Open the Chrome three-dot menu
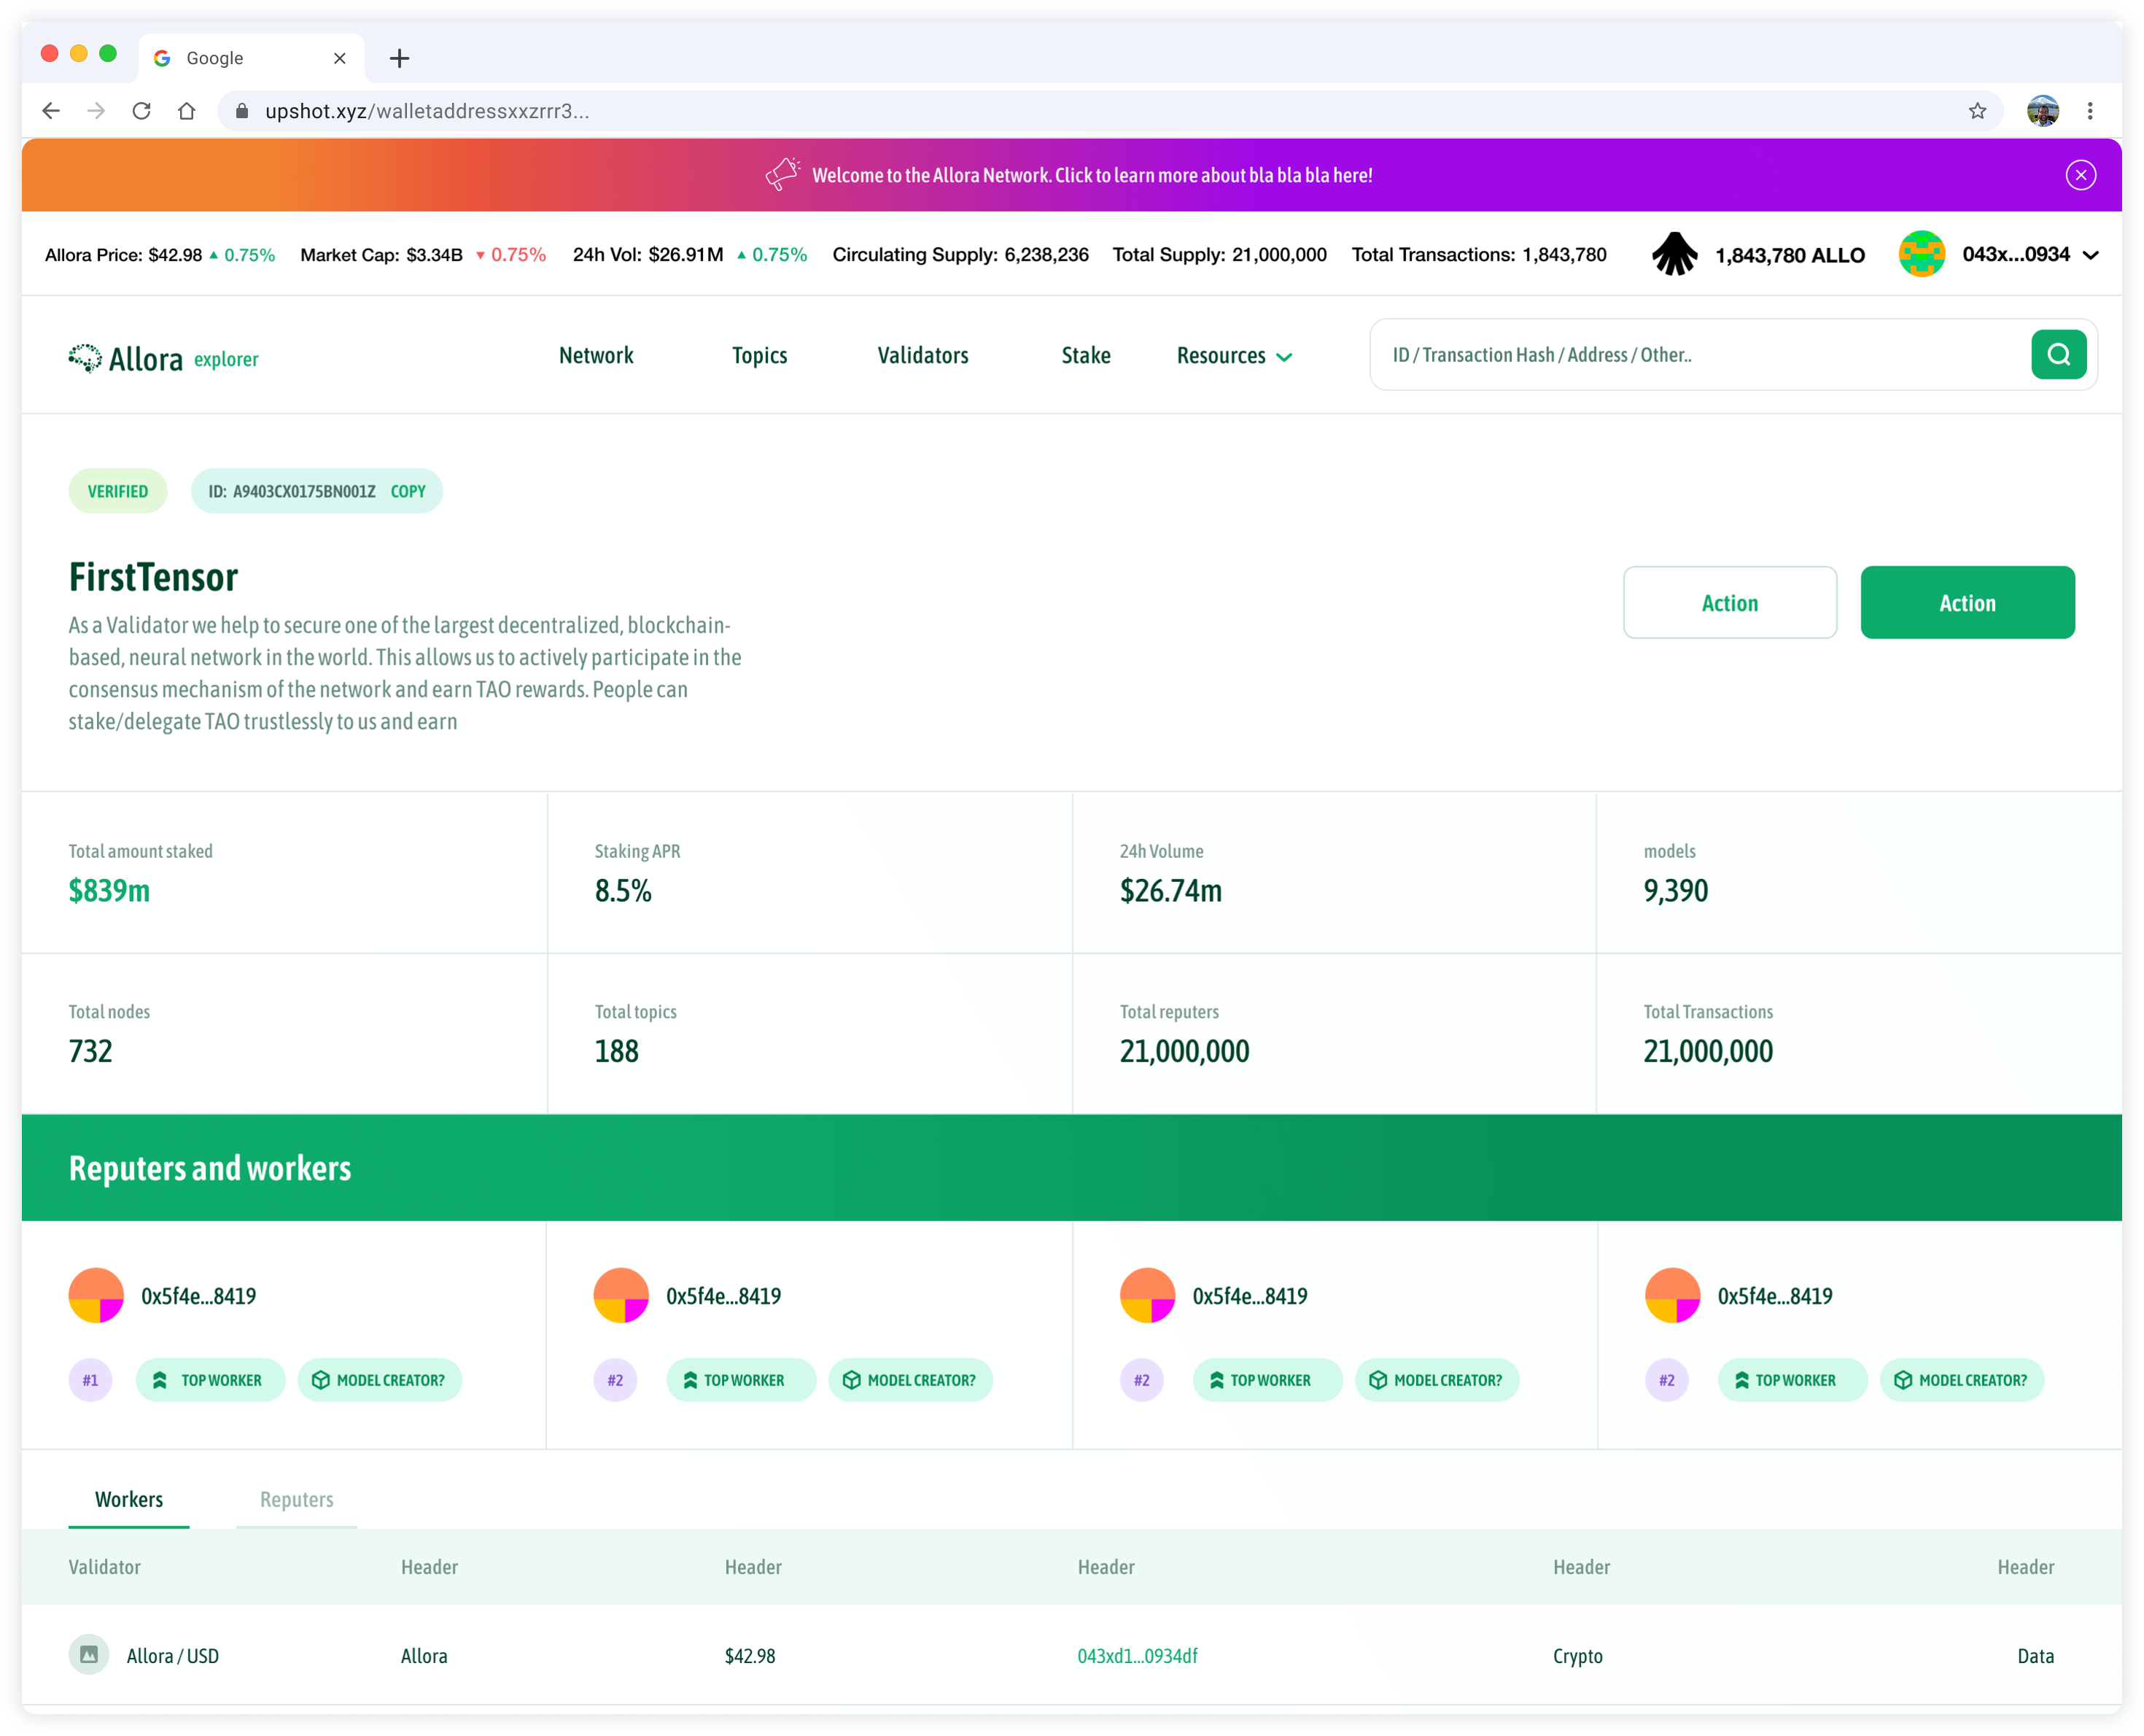 [x=2090, y=111]
